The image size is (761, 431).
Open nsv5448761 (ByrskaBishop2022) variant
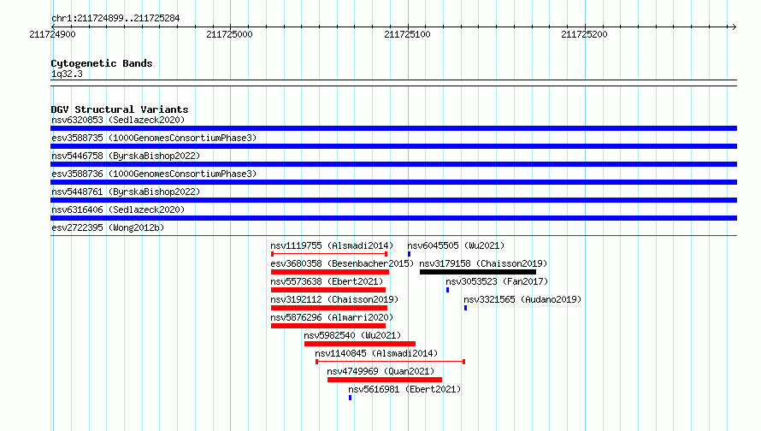coord(126,192)
